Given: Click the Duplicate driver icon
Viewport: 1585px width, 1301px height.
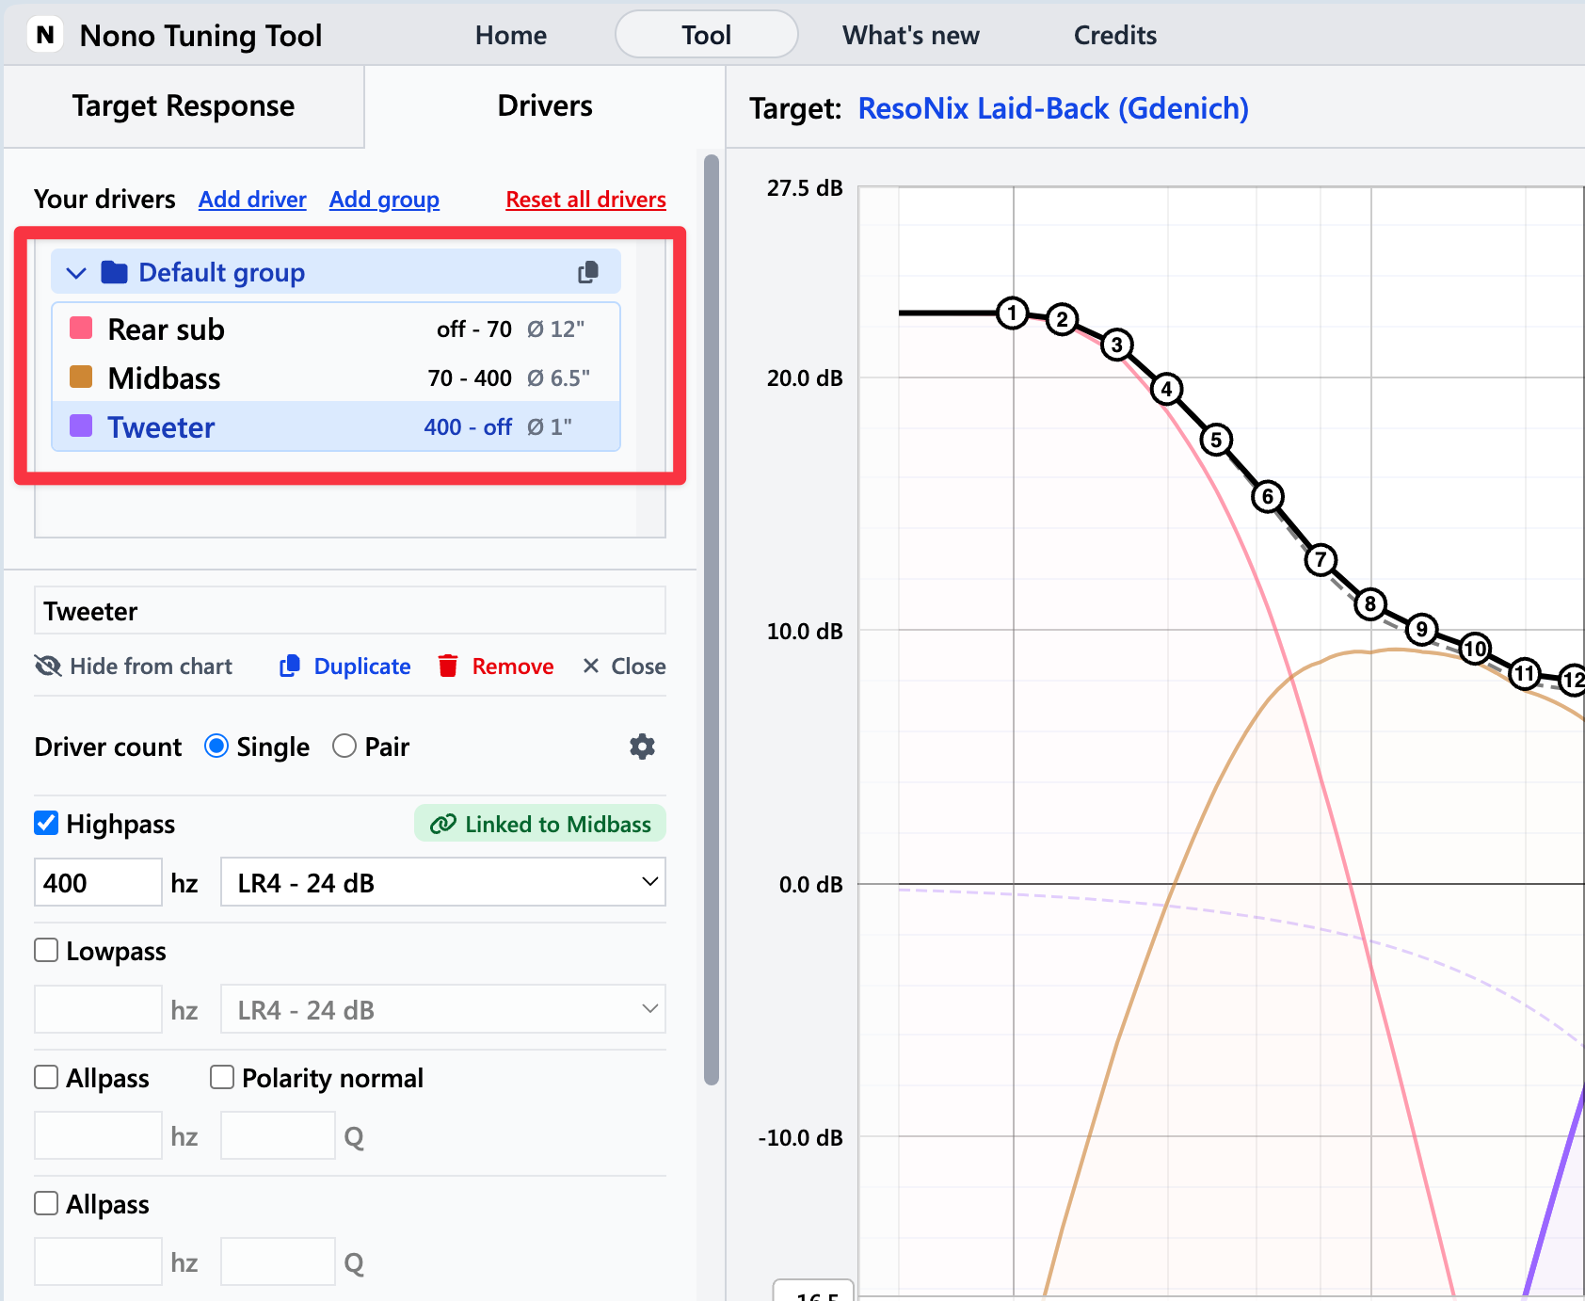Looking at the screenshot, I should pyautogui.click(x=290, y=667).
